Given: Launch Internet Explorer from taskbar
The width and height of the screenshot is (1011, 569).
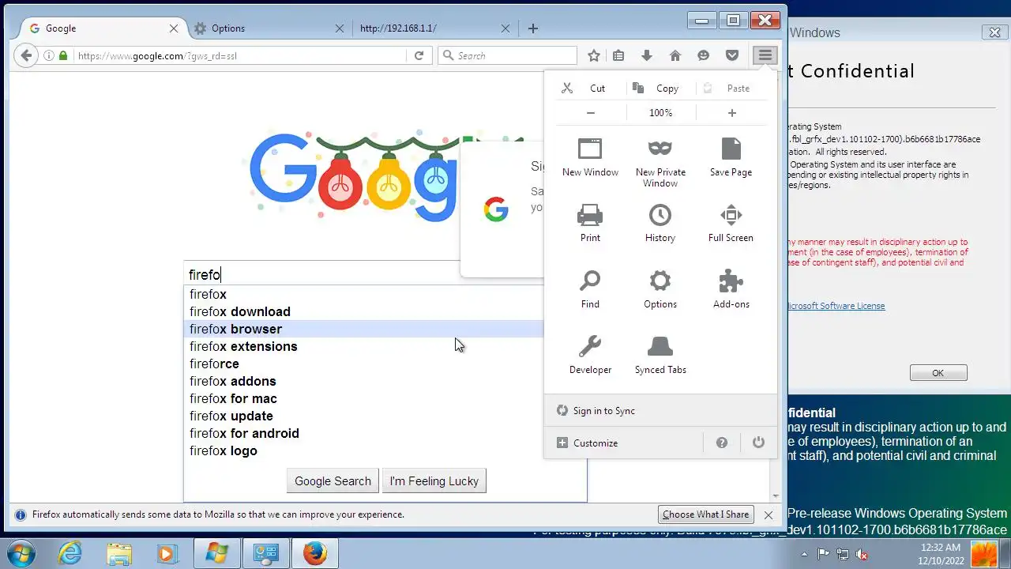Looking at the screenshot, I should pyautogui.click(x=70, y=552).
